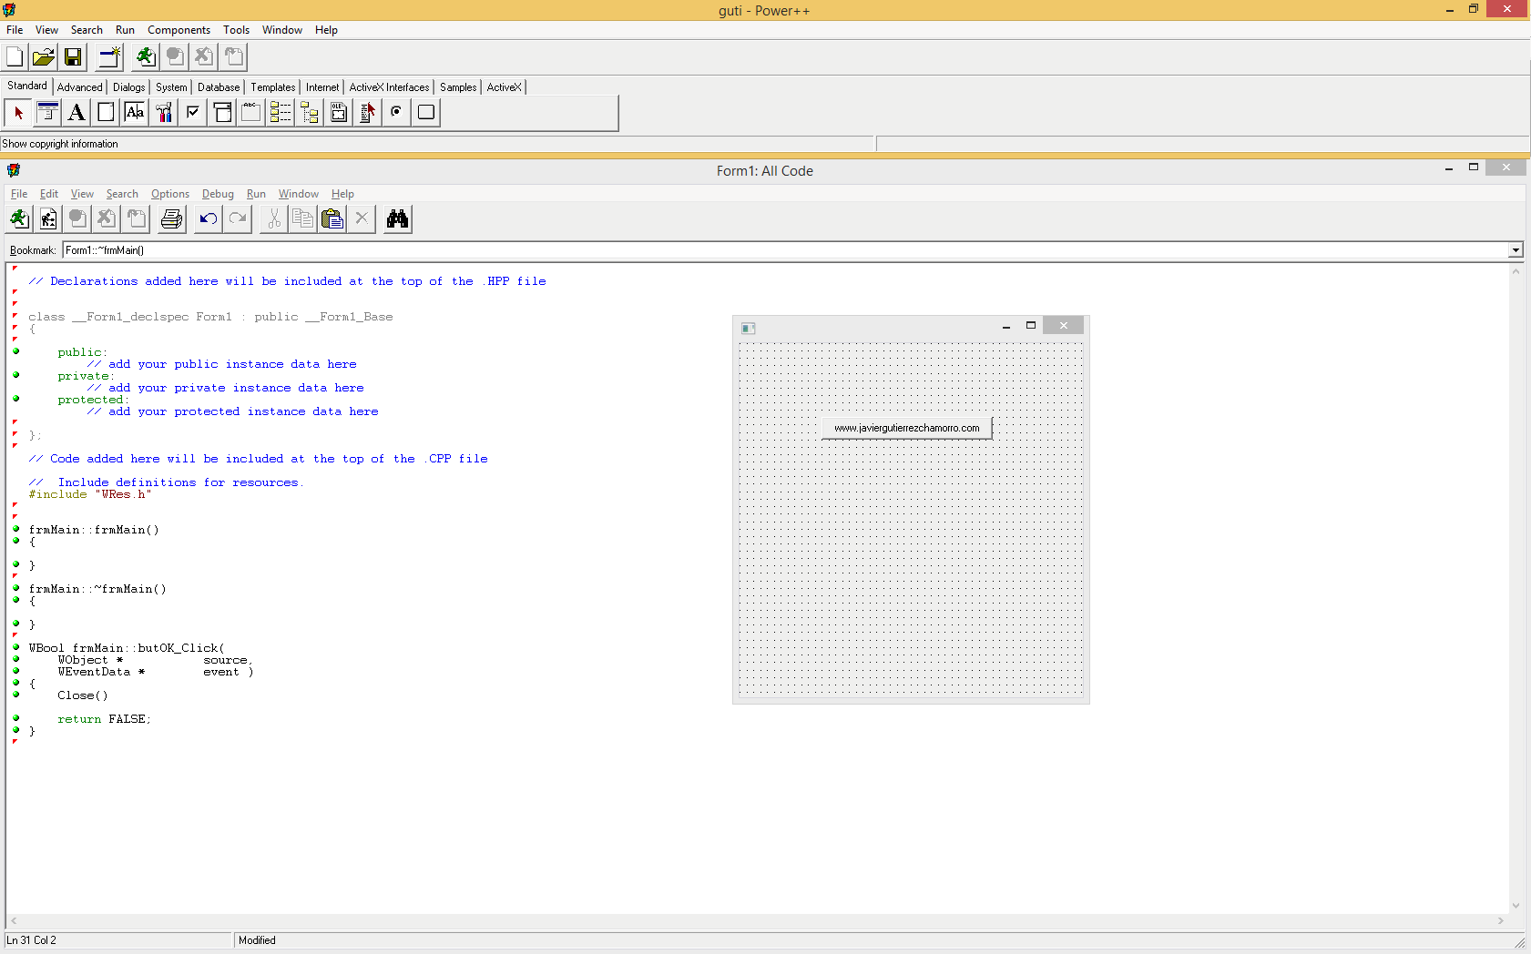The image size is (1531, 954).
Task: Select the group box 'abc' component
Action: point(251,113)
